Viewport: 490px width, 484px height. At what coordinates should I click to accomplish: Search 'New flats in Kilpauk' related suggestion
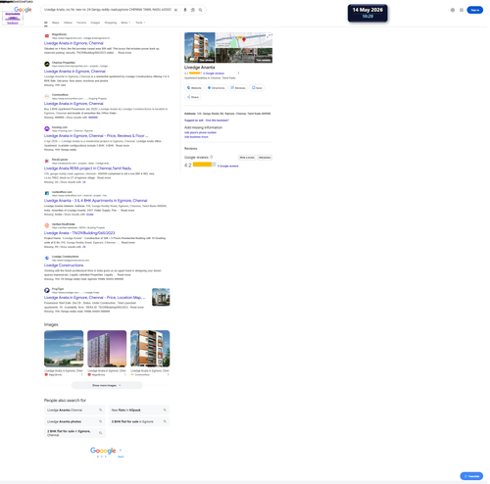pyautogui.click(x=139, y=411)
